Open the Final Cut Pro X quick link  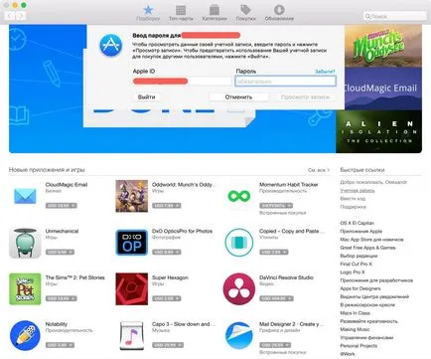click(356, 264)
